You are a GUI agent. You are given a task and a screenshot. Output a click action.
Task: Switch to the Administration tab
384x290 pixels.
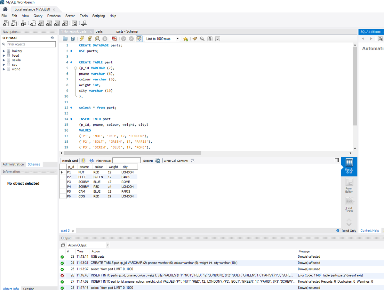[13, 164]
